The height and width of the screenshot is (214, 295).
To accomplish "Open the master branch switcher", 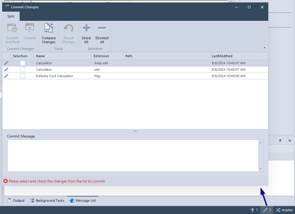I will point(284,210).
